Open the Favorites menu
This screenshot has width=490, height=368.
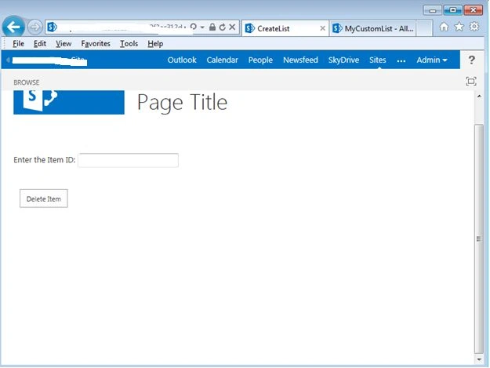coord(96,43)
